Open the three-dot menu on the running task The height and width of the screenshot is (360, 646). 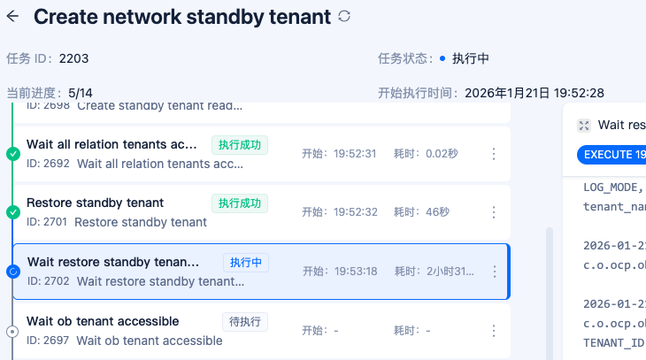tap(495, 272)
